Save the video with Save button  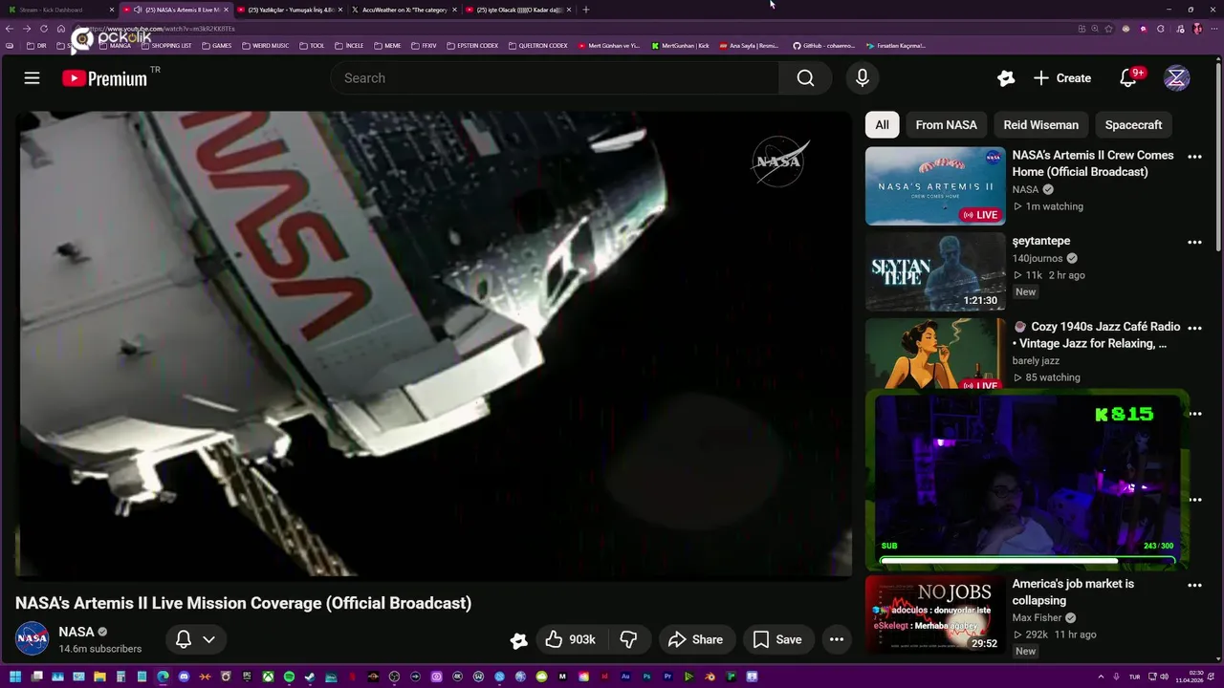(x=777, y=639)
